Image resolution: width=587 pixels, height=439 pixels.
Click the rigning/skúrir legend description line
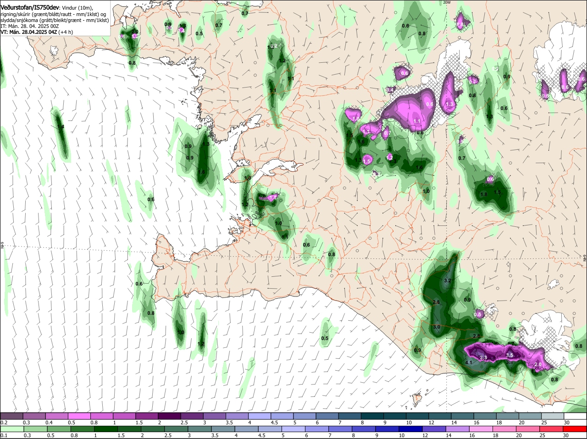click(x=53, y=14)
